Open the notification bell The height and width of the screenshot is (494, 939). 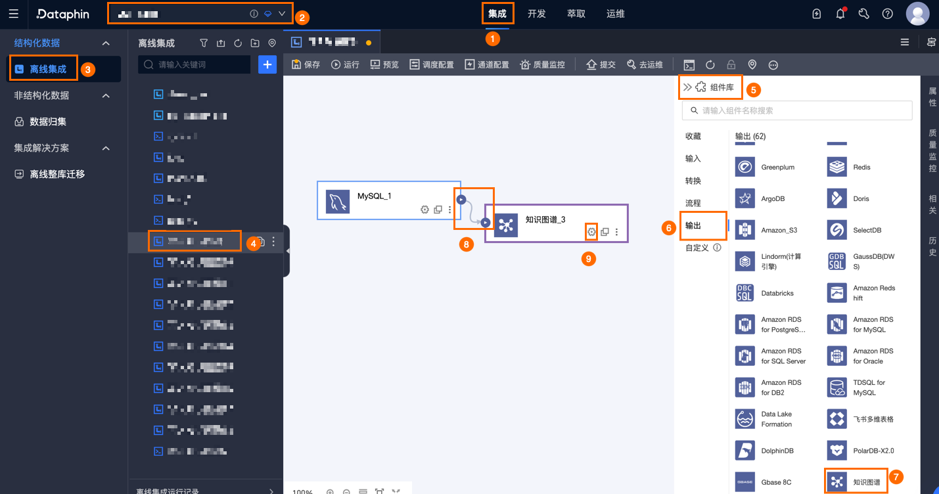840,14
